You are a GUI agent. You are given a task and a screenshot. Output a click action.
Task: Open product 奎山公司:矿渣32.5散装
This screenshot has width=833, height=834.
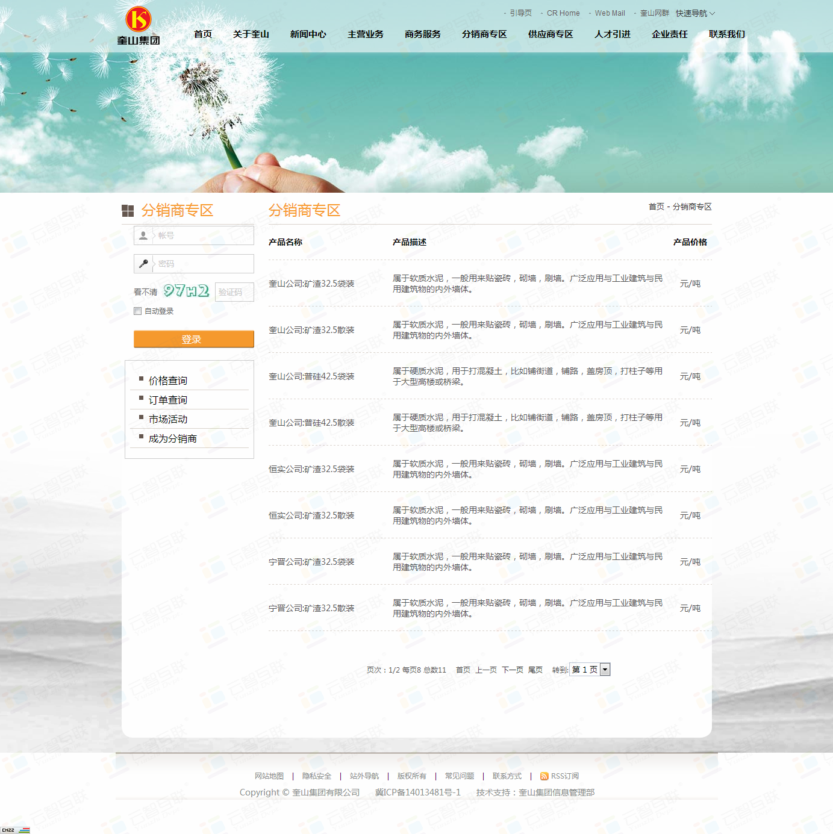[311, 330]
